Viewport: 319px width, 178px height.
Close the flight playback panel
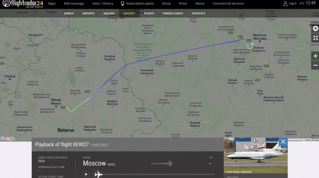[283, 142]
